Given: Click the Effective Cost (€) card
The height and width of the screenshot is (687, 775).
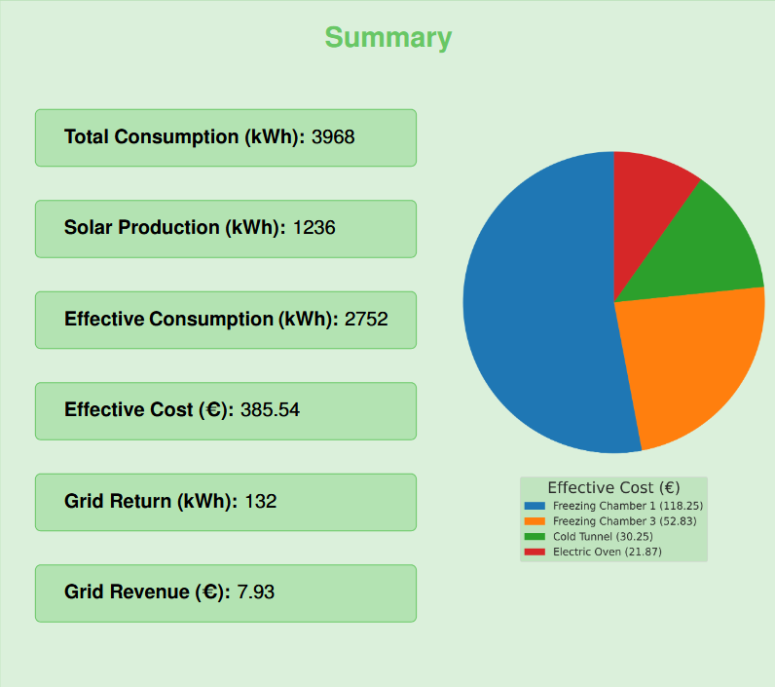Looking at the screenshot, I should tap(225, 410).
